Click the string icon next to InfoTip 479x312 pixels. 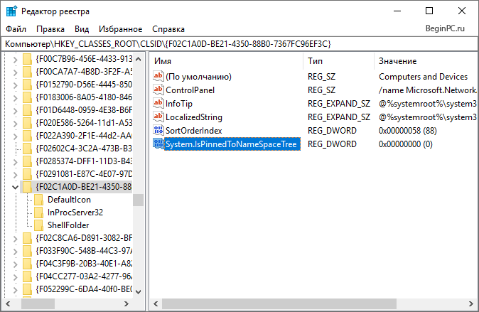(x=158, y=103)
